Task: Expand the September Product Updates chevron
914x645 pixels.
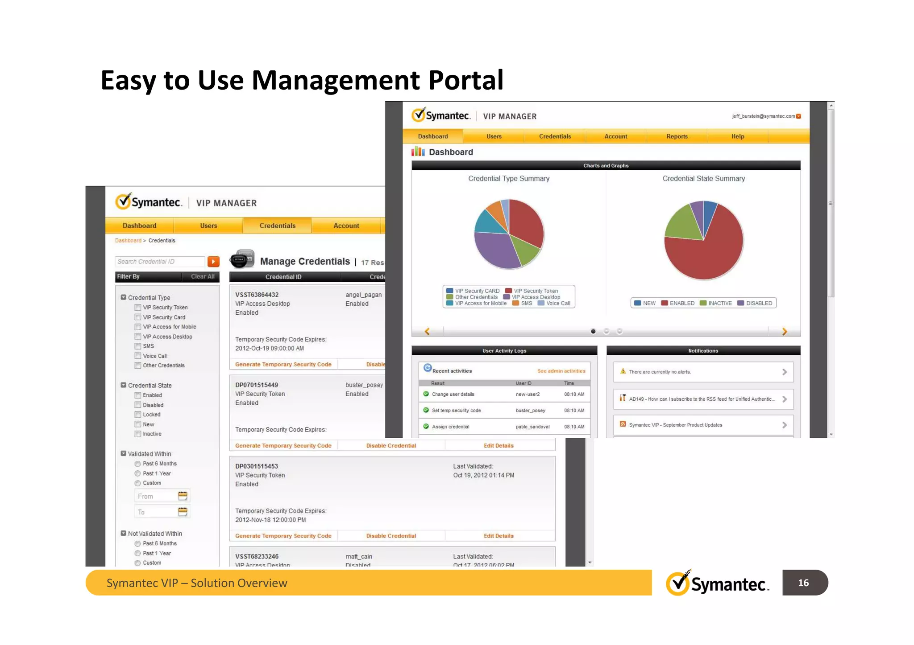Action: tap(785, 425)
